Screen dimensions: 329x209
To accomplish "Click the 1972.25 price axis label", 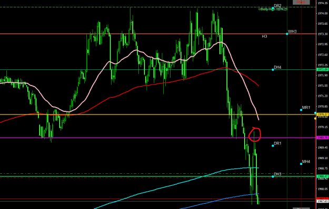I will point(323,65).
